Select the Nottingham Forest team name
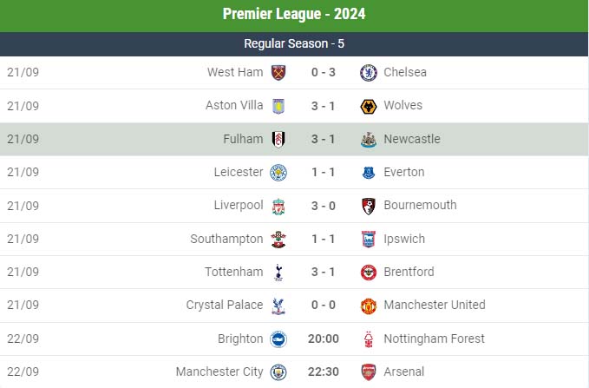The width and height of the screenshot is (589, 388). (x=435, y=339)
